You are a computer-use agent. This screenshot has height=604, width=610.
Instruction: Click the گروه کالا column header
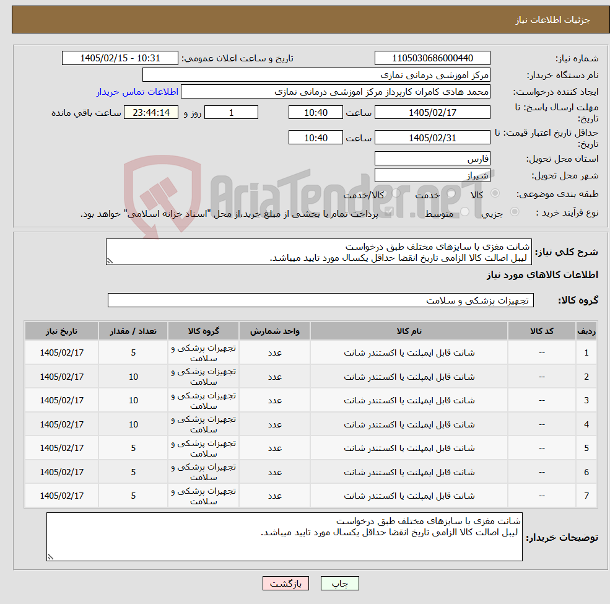204,331
